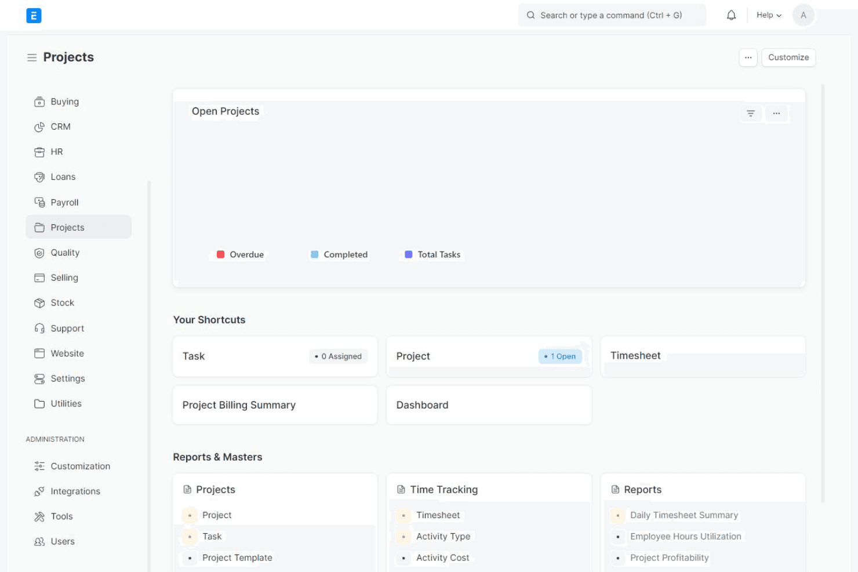Toggle sidebar with hamburger icon

[32, 57]
